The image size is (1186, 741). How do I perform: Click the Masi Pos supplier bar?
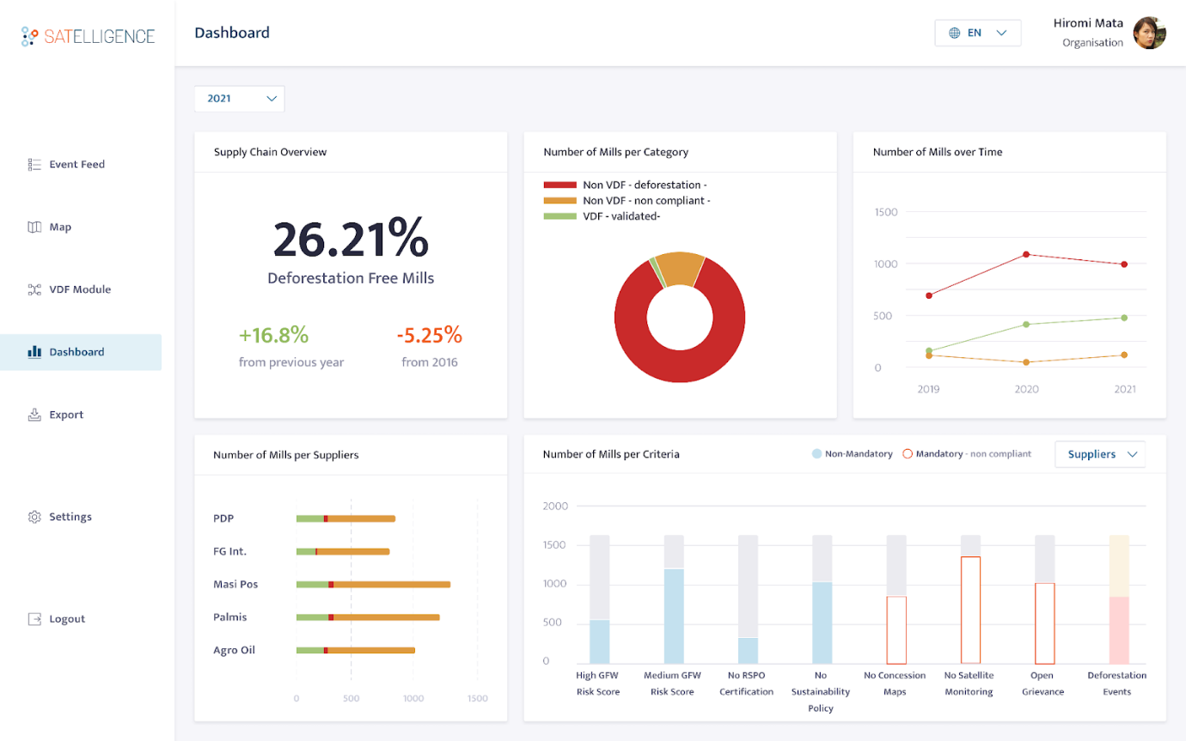(373, 584)
